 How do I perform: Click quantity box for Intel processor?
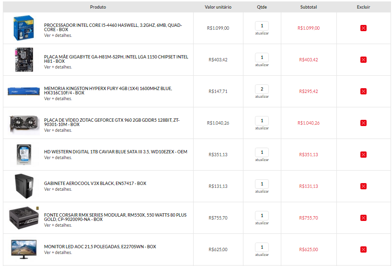(x=262, y=26)
